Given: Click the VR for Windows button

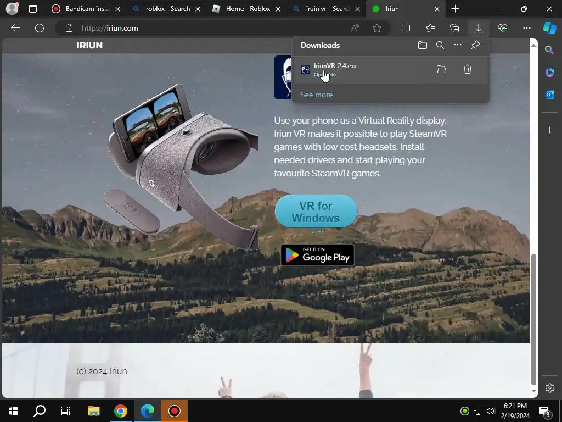Looking at the screenshot, I should coord(316,212).
